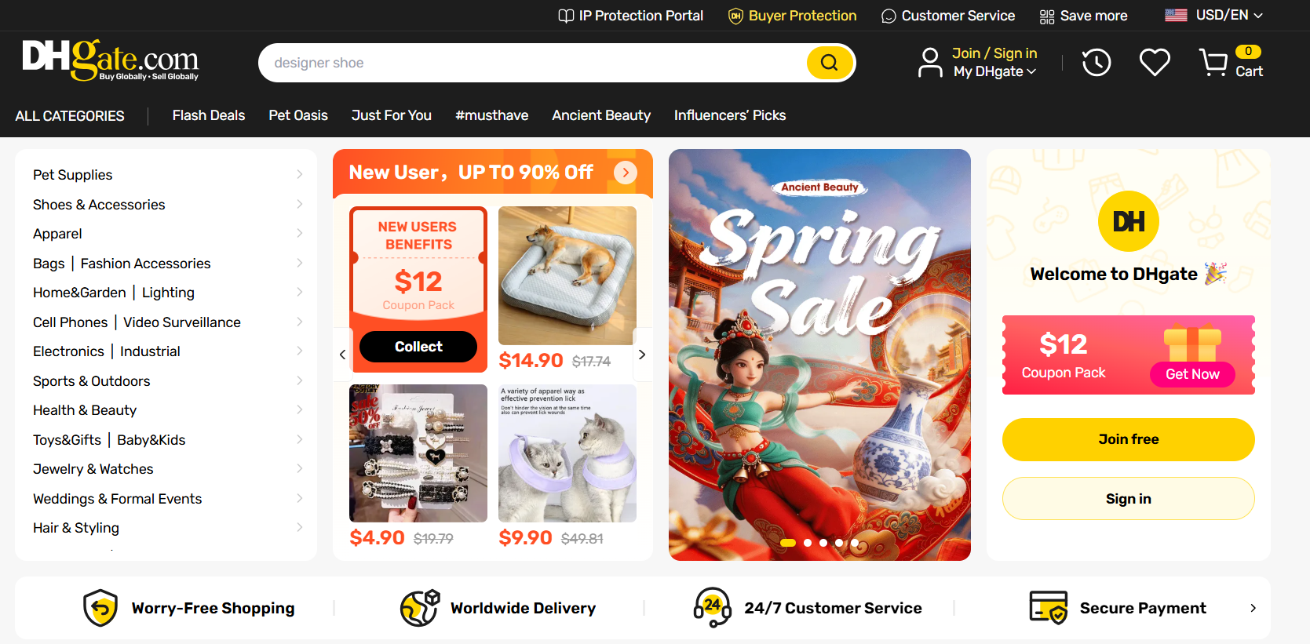Open the Ancient Beauty nav item
Image resolution: width=1310 pixels, height=644 pixels.
click(601, 115)
